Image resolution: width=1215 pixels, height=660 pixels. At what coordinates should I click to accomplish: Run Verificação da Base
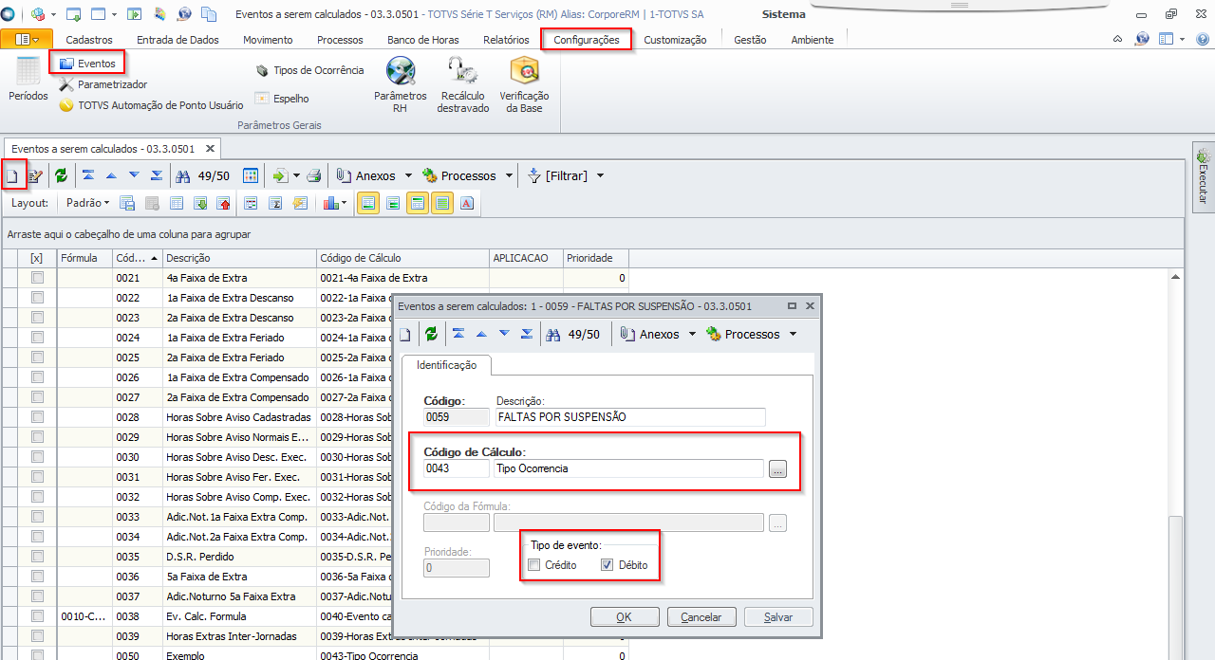tap(524, 85)
